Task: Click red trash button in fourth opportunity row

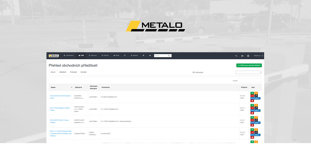Action: (x=252, y=137)
